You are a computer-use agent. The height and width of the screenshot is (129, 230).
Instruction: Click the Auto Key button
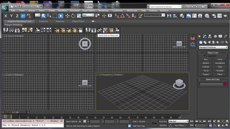[x=163, y=121]
